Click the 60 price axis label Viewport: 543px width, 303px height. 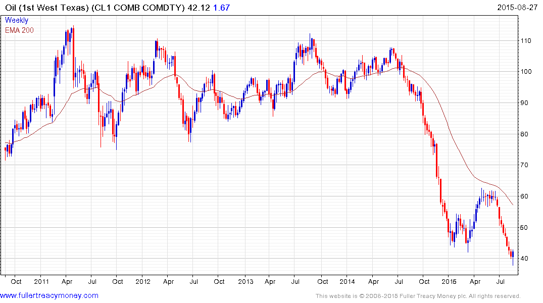click(x=524, y=196)
